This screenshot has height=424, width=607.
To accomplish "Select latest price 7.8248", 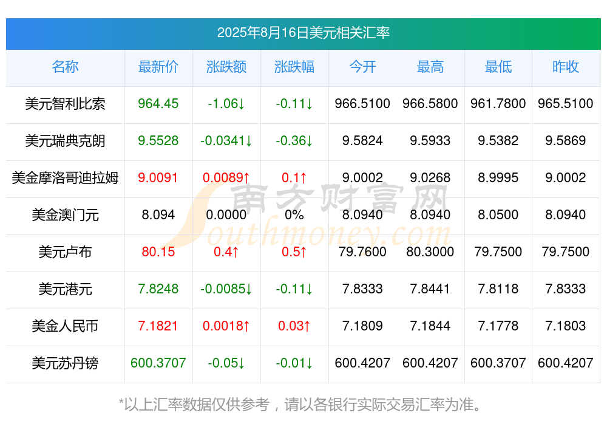I will (x=158, y=289).
